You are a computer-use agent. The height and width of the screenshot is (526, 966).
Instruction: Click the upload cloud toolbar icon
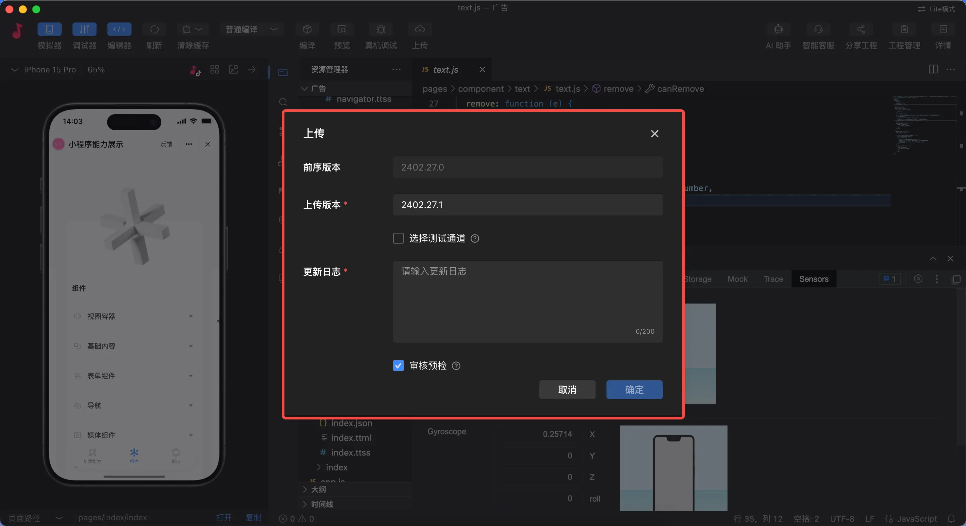(420, 29)
